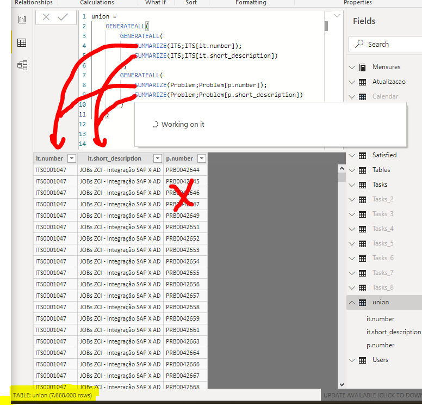This screenshot has width=422, height=405.
Task: Expand the Users table fields
Action: [352, 360]
